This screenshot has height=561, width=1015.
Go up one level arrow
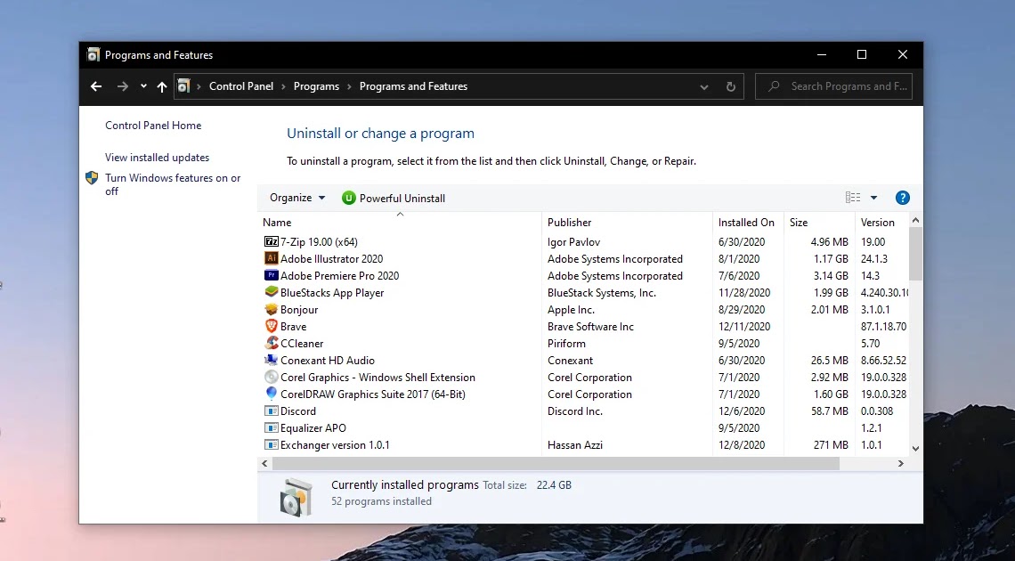(162, 86)
